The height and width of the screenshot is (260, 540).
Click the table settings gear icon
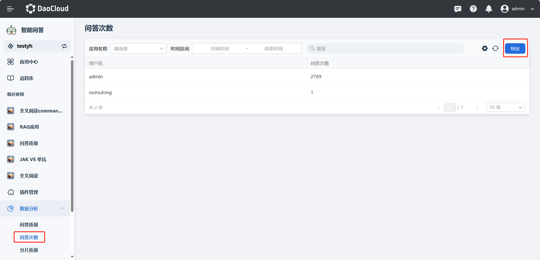coord(485,48)
